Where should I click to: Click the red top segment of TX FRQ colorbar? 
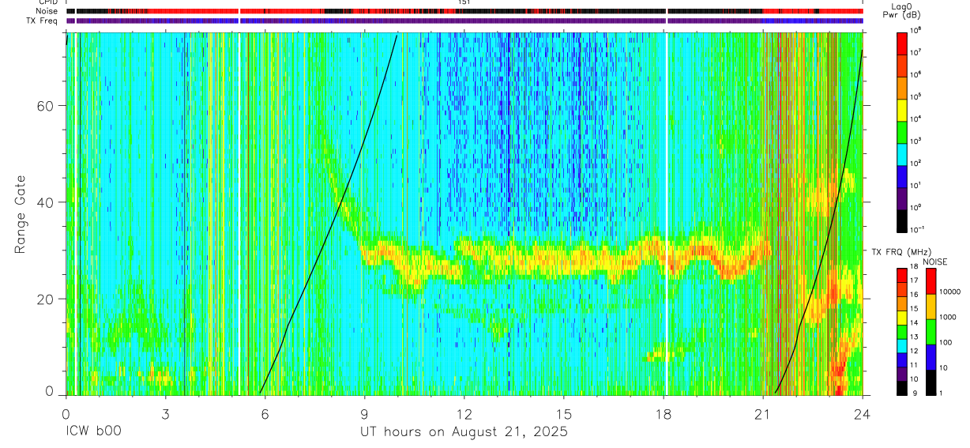tap(902, 275)
